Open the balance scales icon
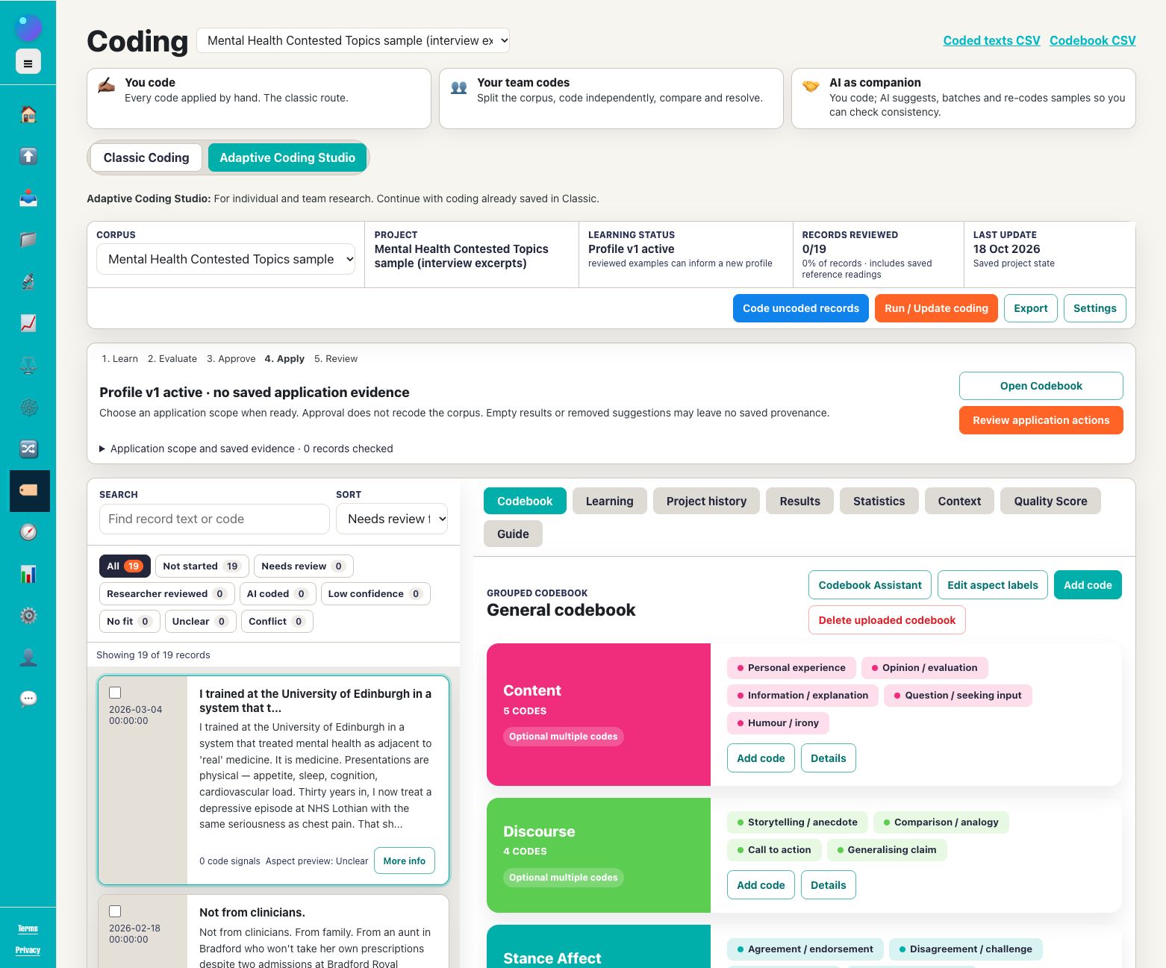This screenshot has height=968, width=1166. pos(28,365)
